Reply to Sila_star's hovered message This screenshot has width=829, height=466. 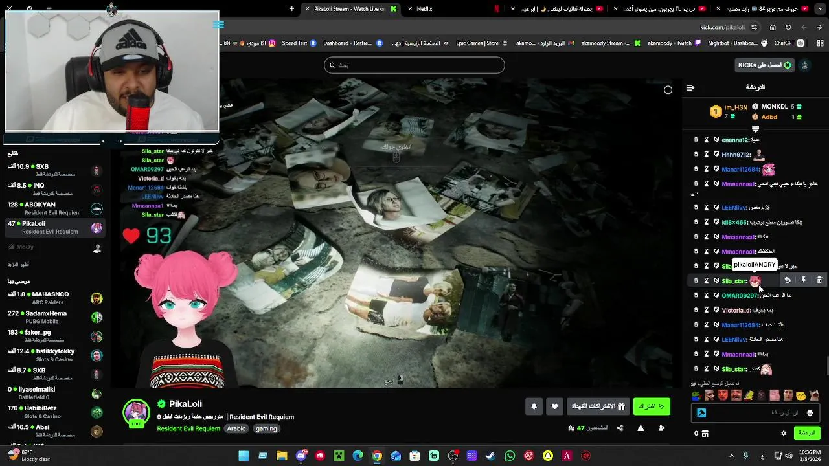point(788,280)
